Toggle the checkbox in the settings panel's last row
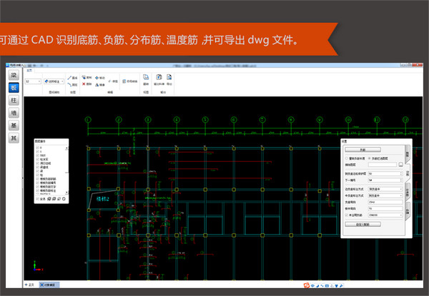429x296 pixels. pyautogui.click(x=347, y=215)
